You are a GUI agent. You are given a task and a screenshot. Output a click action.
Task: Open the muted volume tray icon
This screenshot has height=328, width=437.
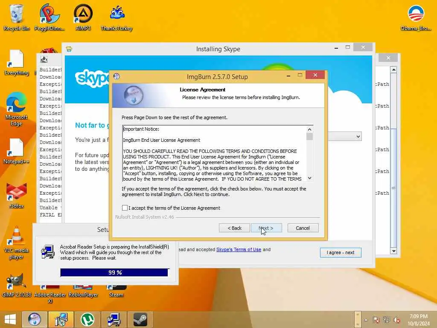397,320
